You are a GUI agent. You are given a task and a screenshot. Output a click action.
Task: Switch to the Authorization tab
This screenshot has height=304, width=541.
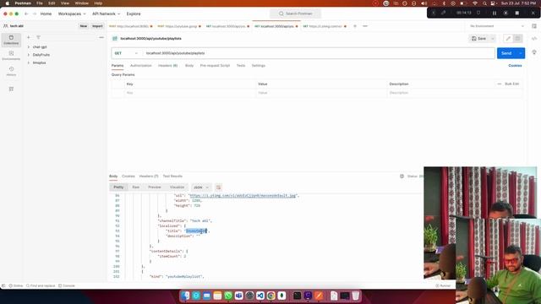(x=141, y=66)
